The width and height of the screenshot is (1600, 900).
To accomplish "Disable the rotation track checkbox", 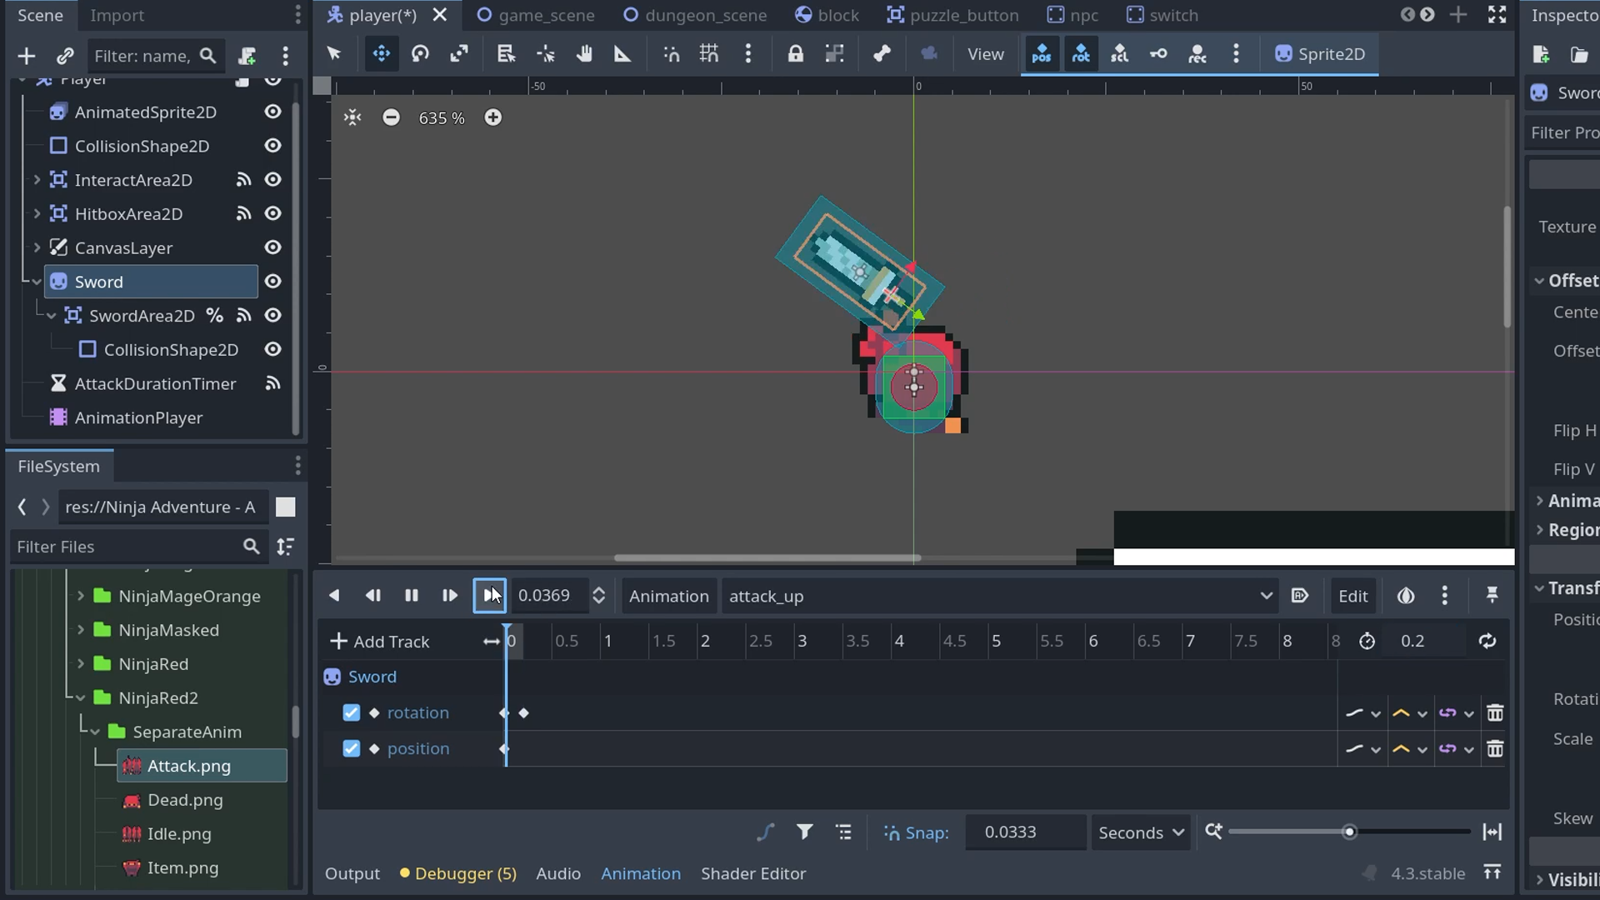I will click(x=351, y=712).
